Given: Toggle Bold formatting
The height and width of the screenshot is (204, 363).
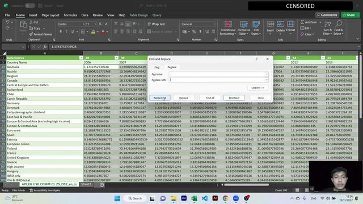Looking at the screenshot, I should [61, 32].
